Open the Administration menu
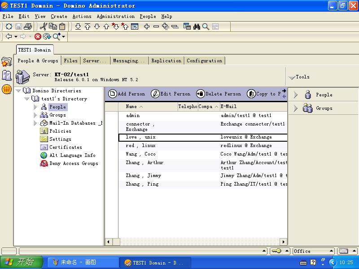Viewport: 359px width, 269px height. click(116, 16)
